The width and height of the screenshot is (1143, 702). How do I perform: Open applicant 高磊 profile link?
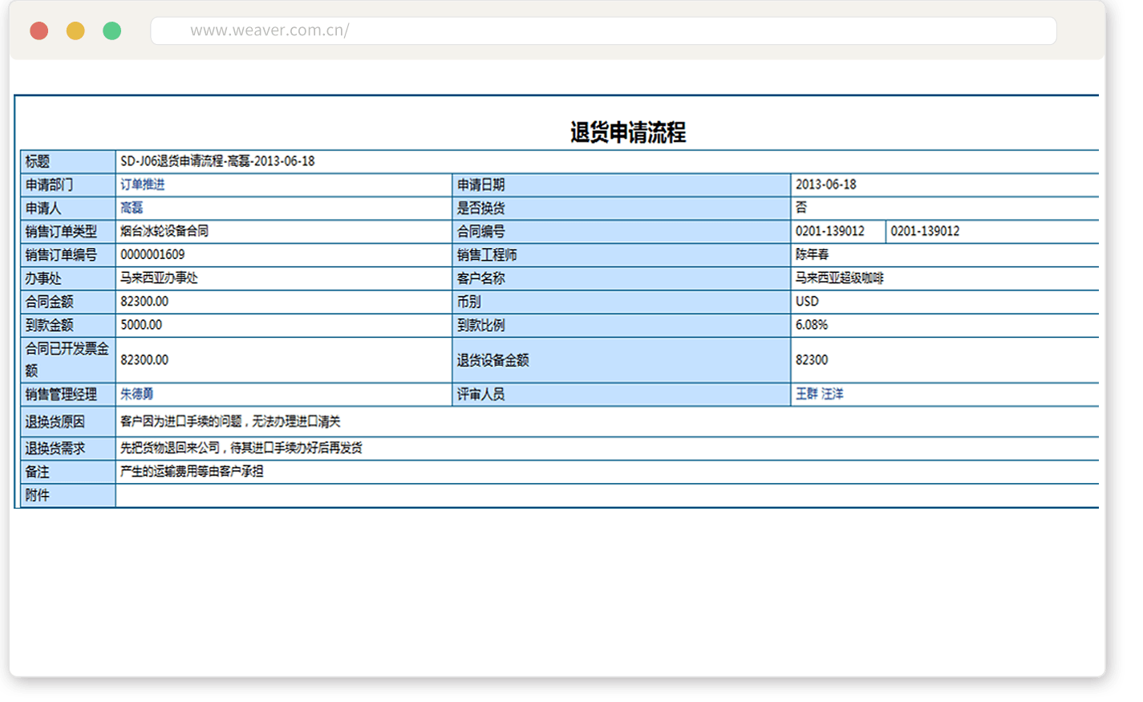tap(132, 208)
